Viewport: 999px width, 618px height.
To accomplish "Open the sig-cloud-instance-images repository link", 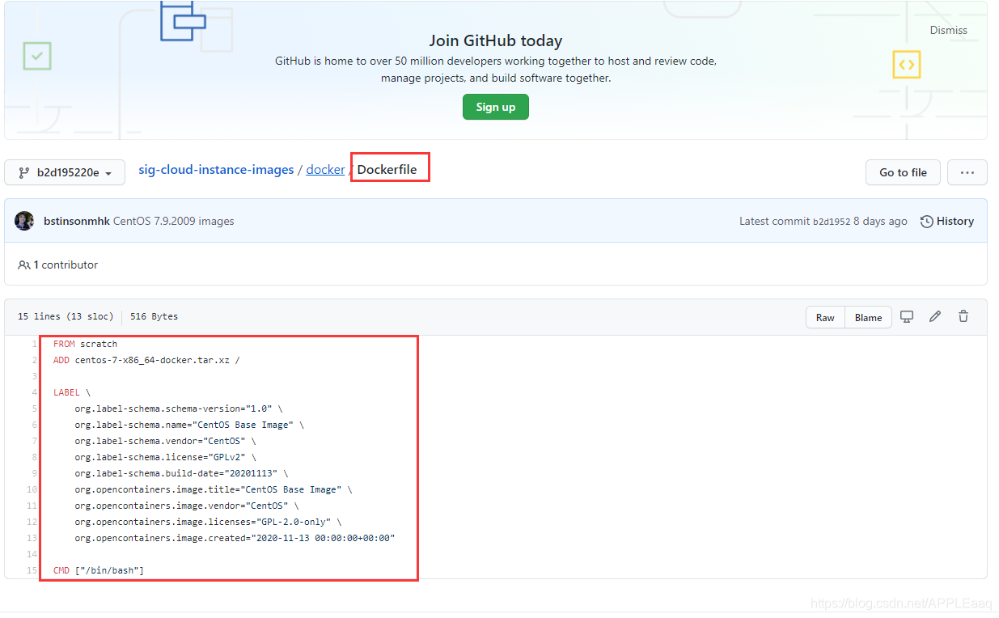I will [216, 170].
